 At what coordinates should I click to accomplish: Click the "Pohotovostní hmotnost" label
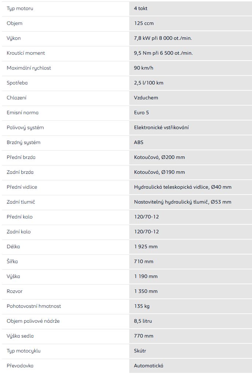click(34, 306)
